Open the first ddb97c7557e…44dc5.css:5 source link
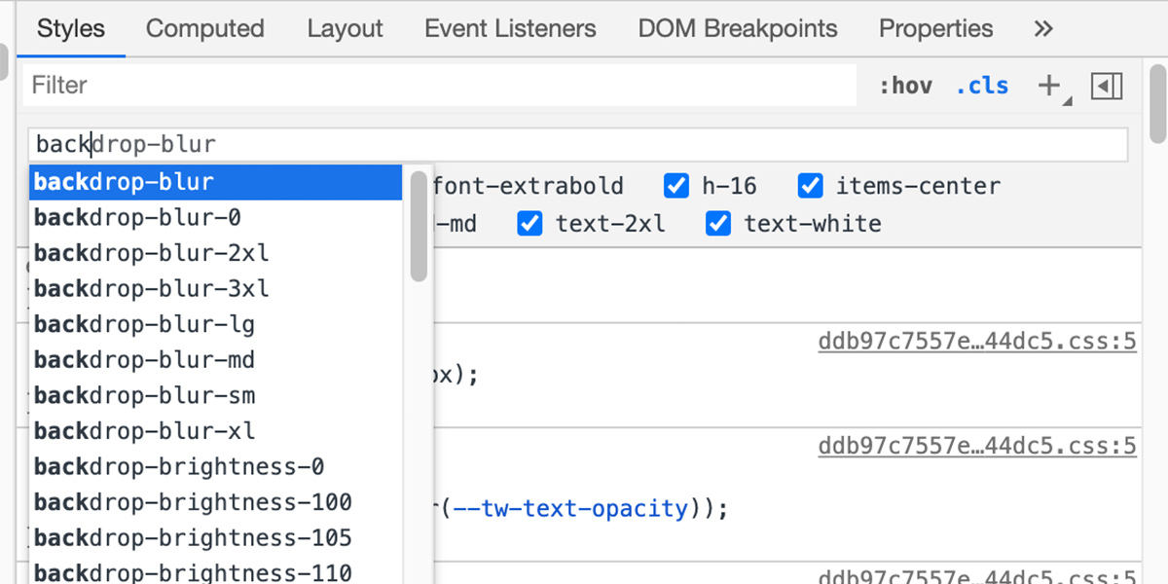Image resolution: width=1168 pixels, height=584 pixels. click(x=977, y=342)
